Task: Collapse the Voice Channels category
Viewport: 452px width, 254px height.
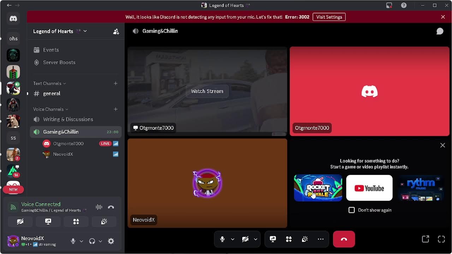Action: click(50, 109)
